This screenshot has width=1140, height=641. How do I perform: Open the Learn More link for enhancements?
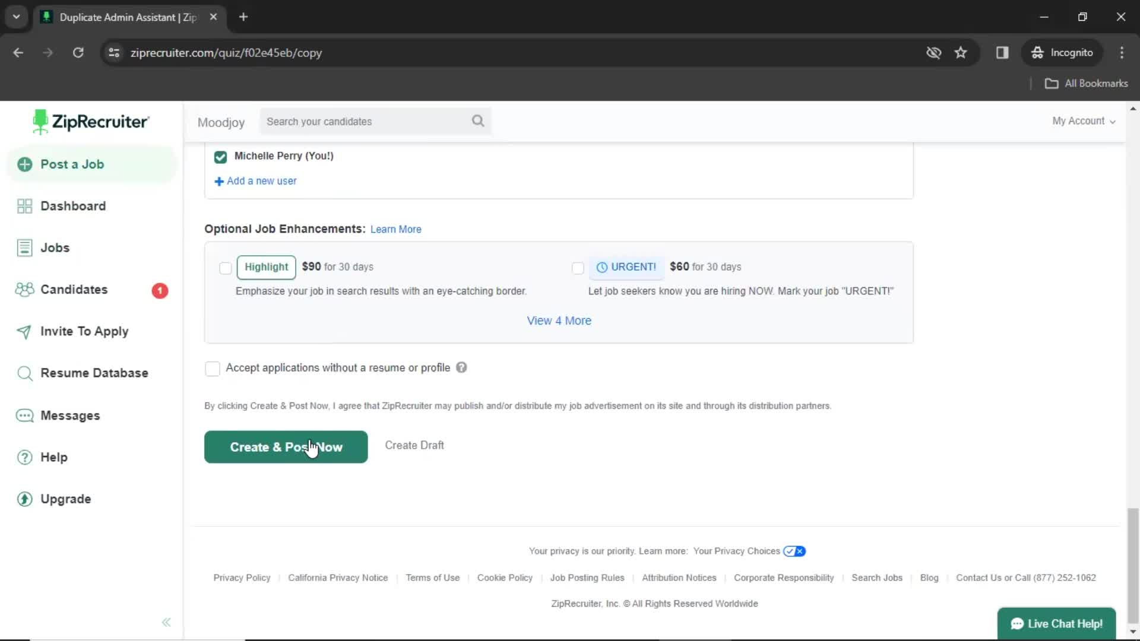click(x=395, y=229)
